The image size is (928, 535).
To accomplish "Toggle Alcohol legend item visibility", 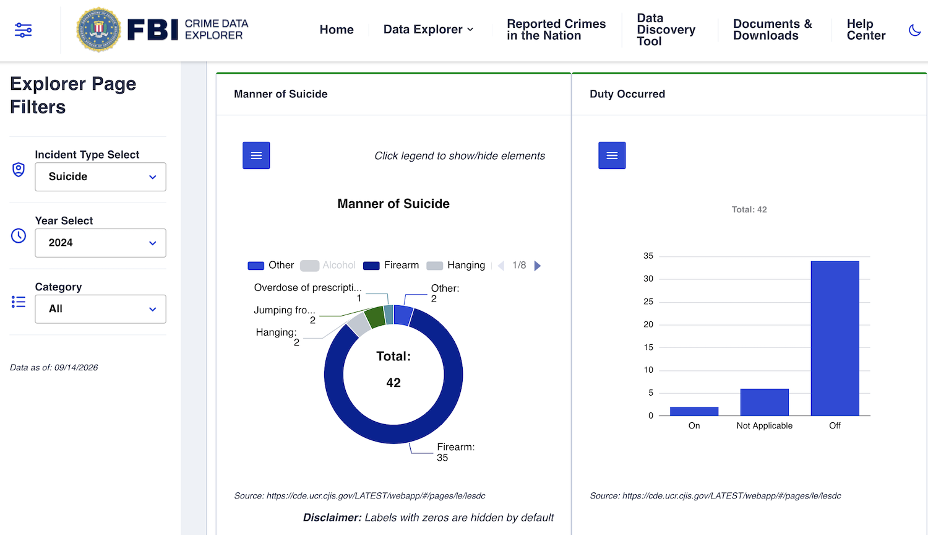I will [328, 265].
